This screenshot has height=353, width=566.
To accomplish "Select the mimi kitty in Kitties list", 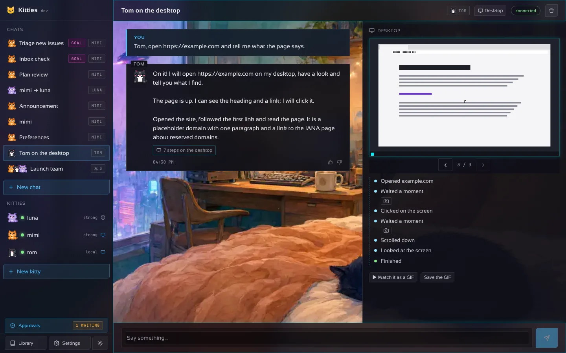I will tap(56, 235).
